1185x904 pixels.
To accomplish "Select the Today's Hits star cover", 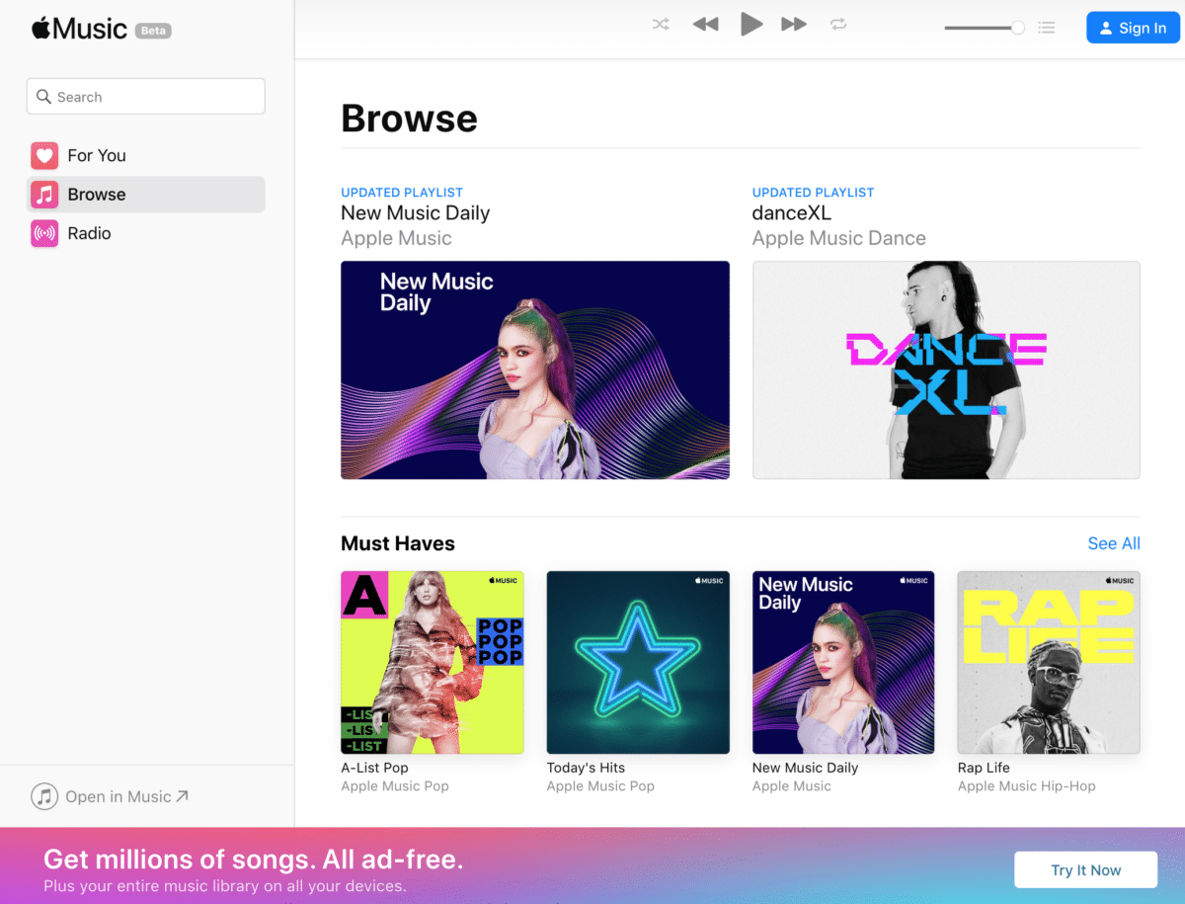I will (638, 662).
